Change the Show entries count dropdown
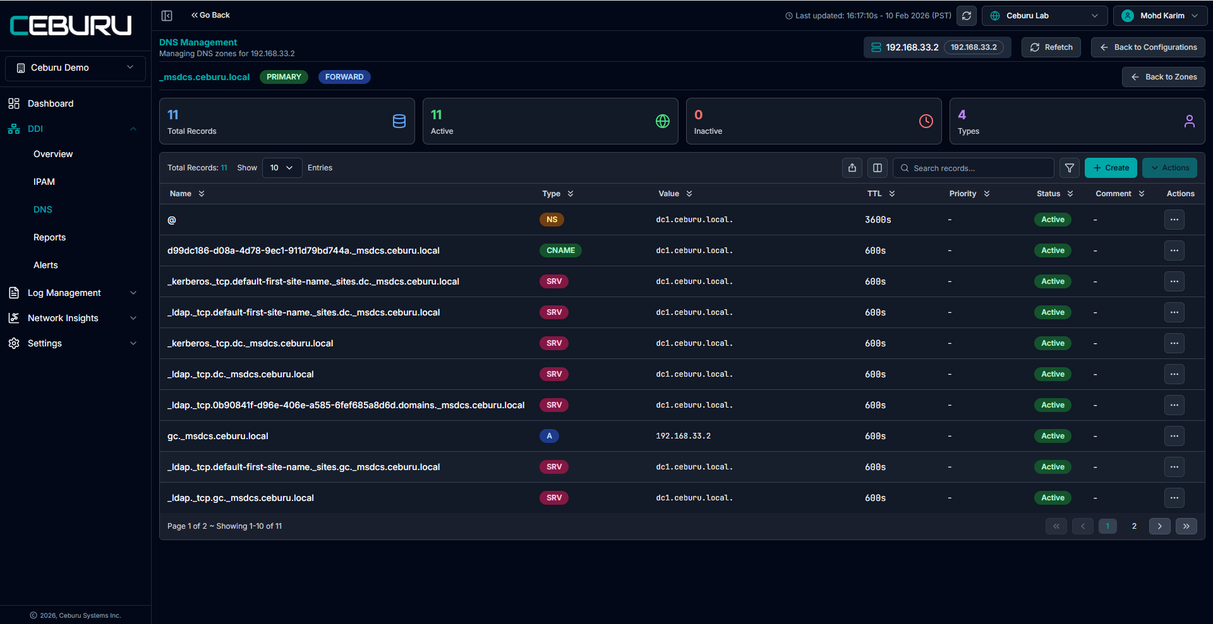Viewport: 1213px width, 624px height. [282, 168]
